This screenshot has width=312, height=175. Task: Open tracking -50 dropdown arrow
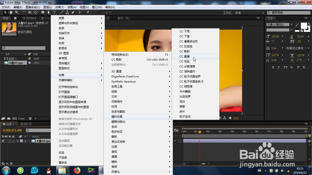309,41
